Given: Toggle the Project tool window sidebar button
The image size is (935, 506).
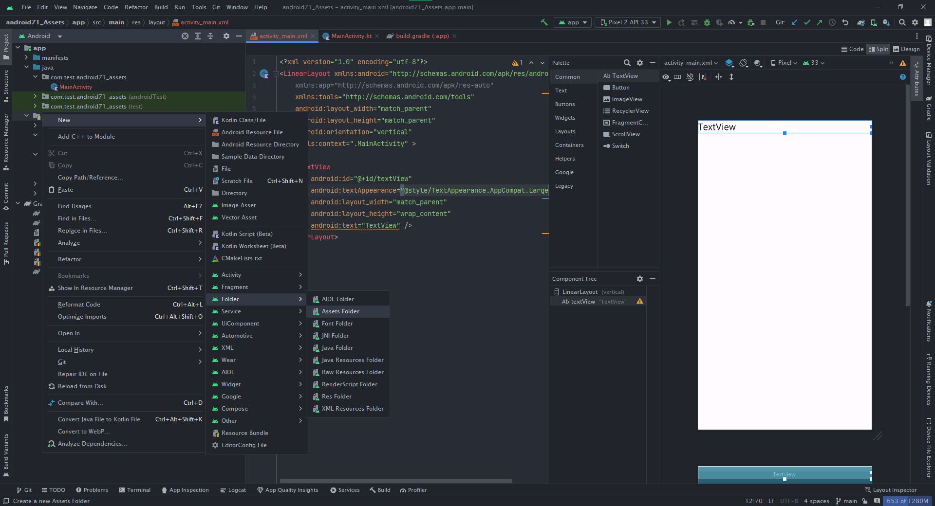Looking at the screenshot, I should [6, 47].
